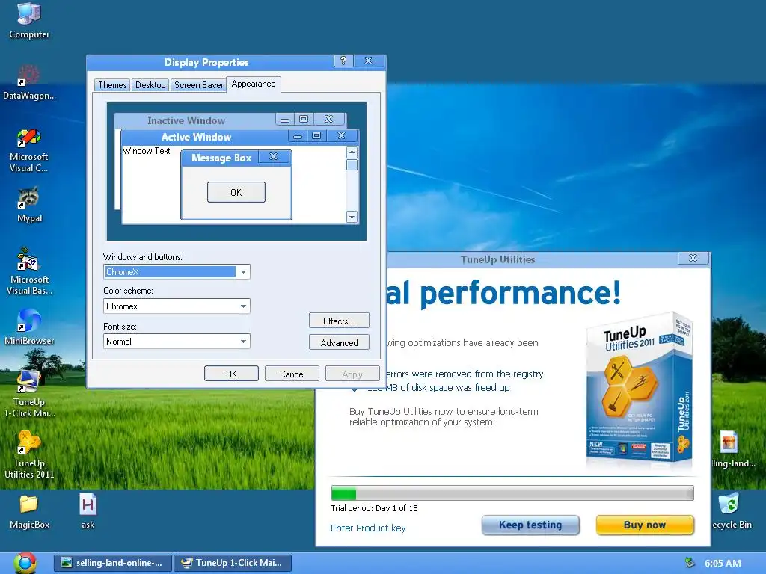Click the Buy now button

point(645,525)
